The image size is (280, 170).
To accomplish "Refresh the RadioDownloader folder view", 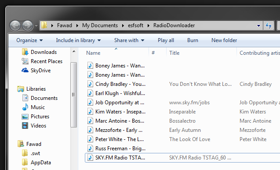I will [x=269, y=26].
